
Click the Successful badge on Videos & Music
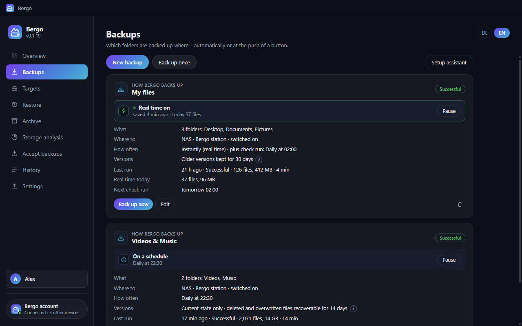click(450, 238)
